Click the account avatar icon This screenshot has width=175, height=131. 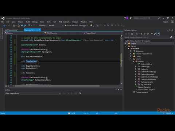tap(173, 22)
